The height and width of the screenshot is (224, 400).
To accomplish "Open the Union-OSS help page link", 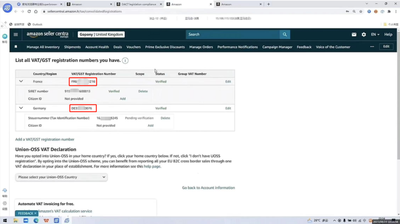I will pyautogui.click(x=152, y=166).
